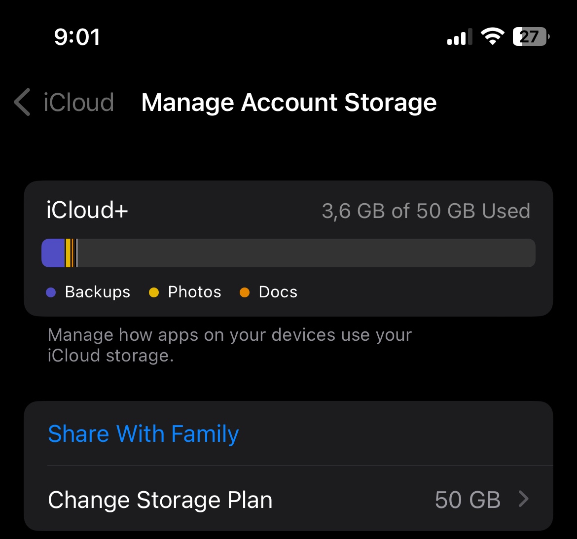Tap the Manage Account Storage title
This screenshot has height=539, width=577.
[x=289, y=103]
